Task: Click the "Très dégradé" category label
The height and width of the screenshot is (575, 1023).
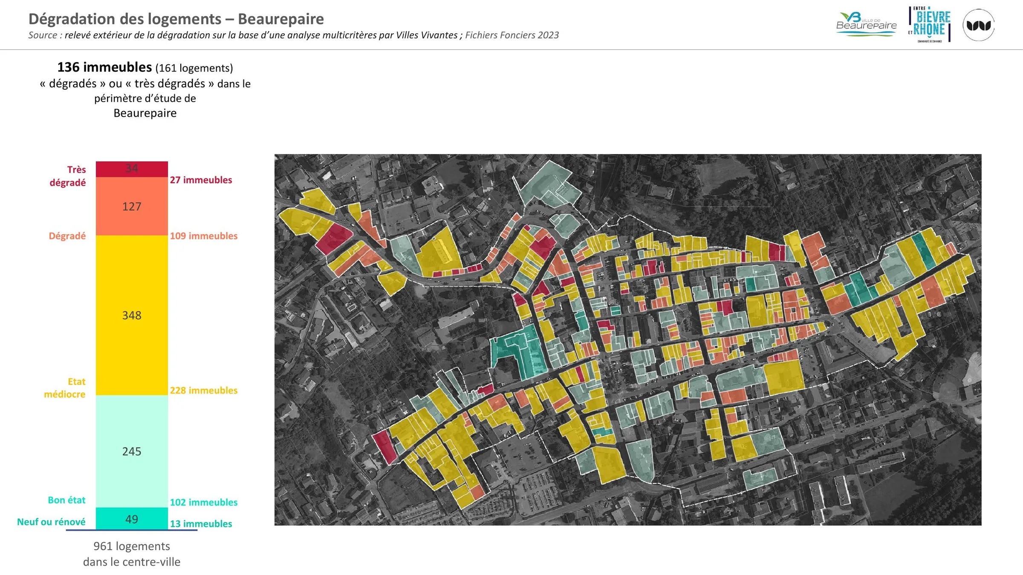Action: click(68, 176)
